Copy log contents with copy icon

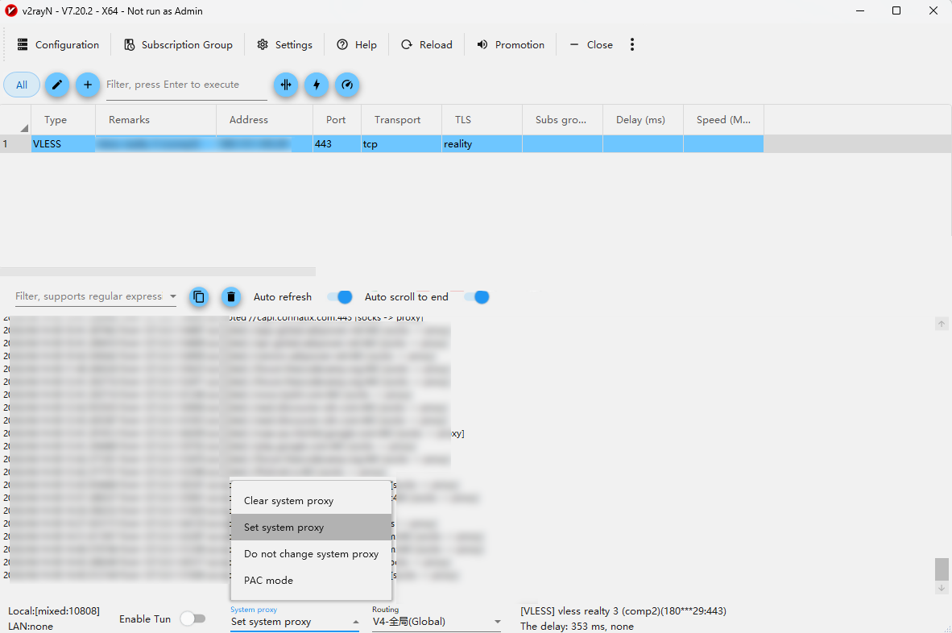[x=199, y=297]
